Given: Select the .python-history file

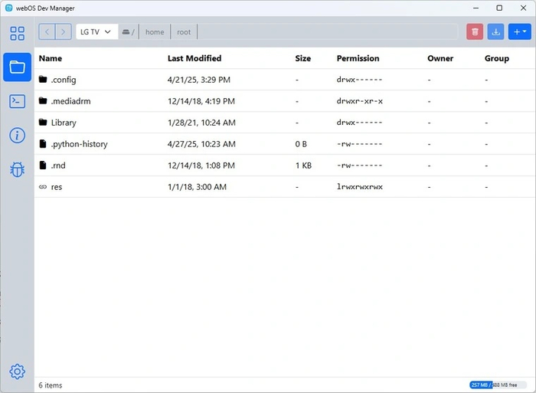Looking at the screenshot, I should tap(79, 144).
